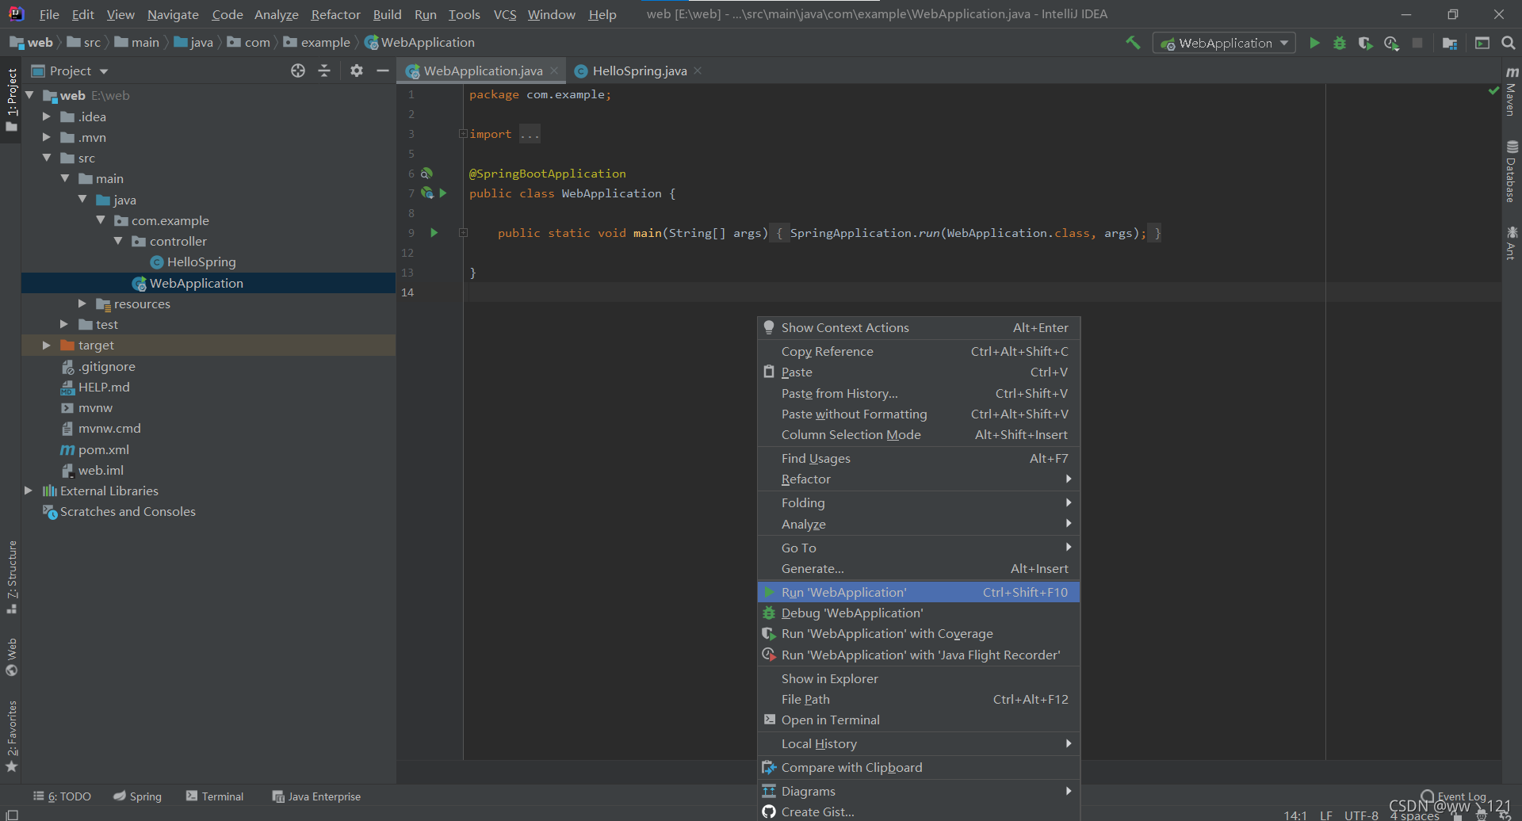This screenshot has width=1522, height=821.
Task: Select HELP.md in the project tree
Action: [104, 387]
